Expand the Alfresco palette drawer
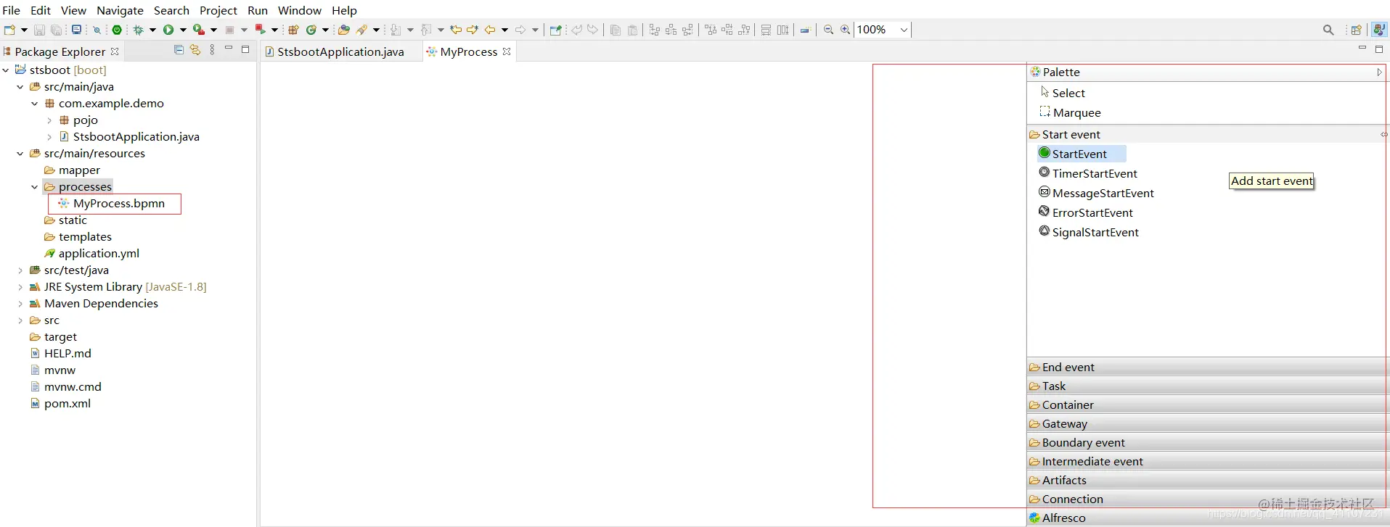The width and height of the screenshot is (1390, 527). point(1206,518)
